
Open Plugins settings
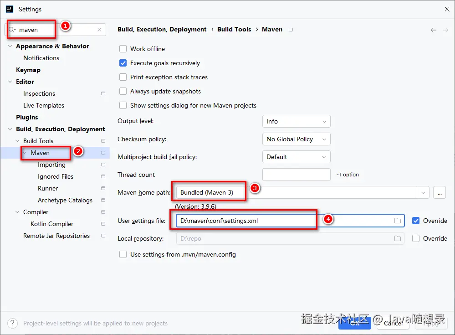tap(27, 117)
